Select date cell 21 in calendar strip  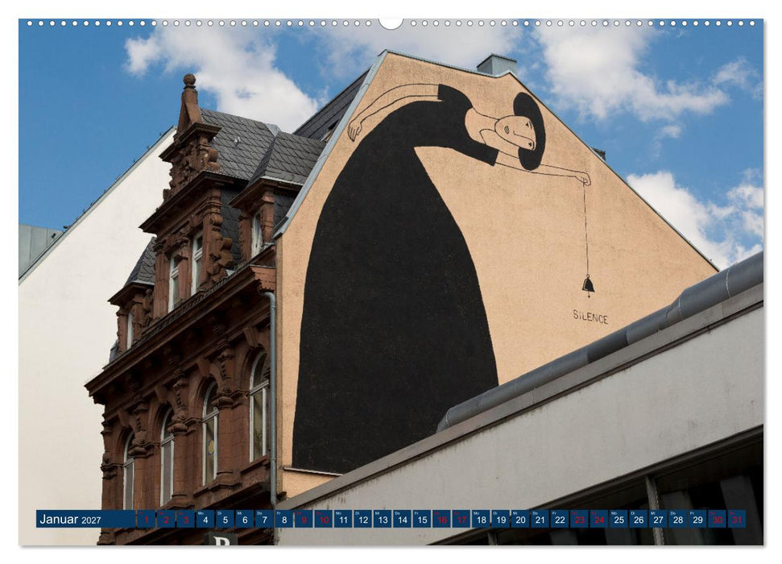[x=540, y=519]
